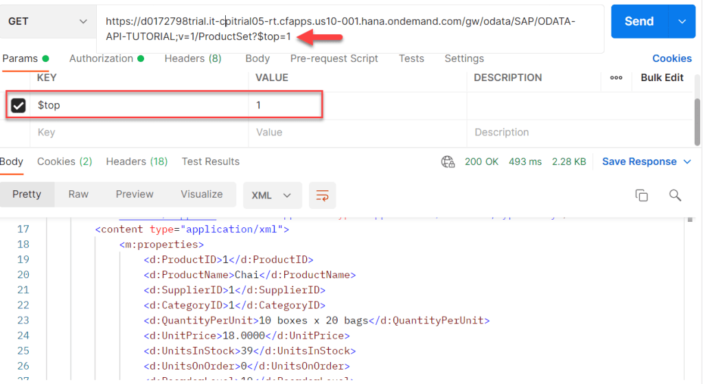Viewport: 703px width, 384px height.
Task: Expand the Send button arrow options
Action: coord(682,21)
